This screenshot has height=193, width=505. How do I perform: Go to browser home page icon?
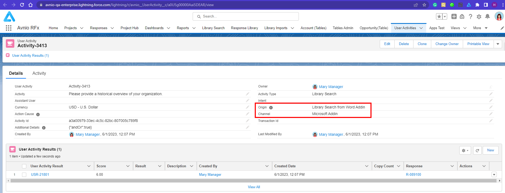31,5
